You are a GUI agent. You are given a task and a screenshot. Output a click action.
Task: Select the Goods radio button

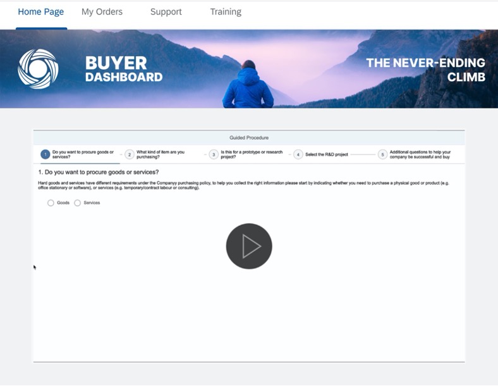[51, 203]
